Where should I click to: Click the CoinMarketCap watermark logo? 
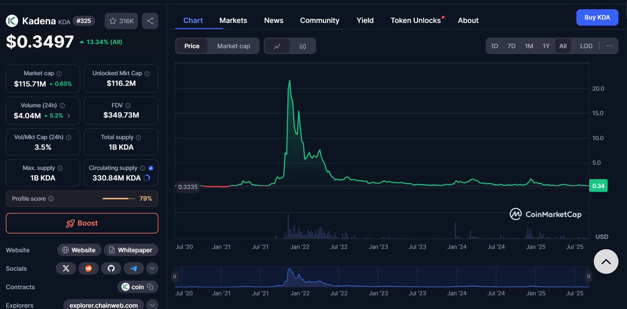pyautogui.click(x=546, y=214)
